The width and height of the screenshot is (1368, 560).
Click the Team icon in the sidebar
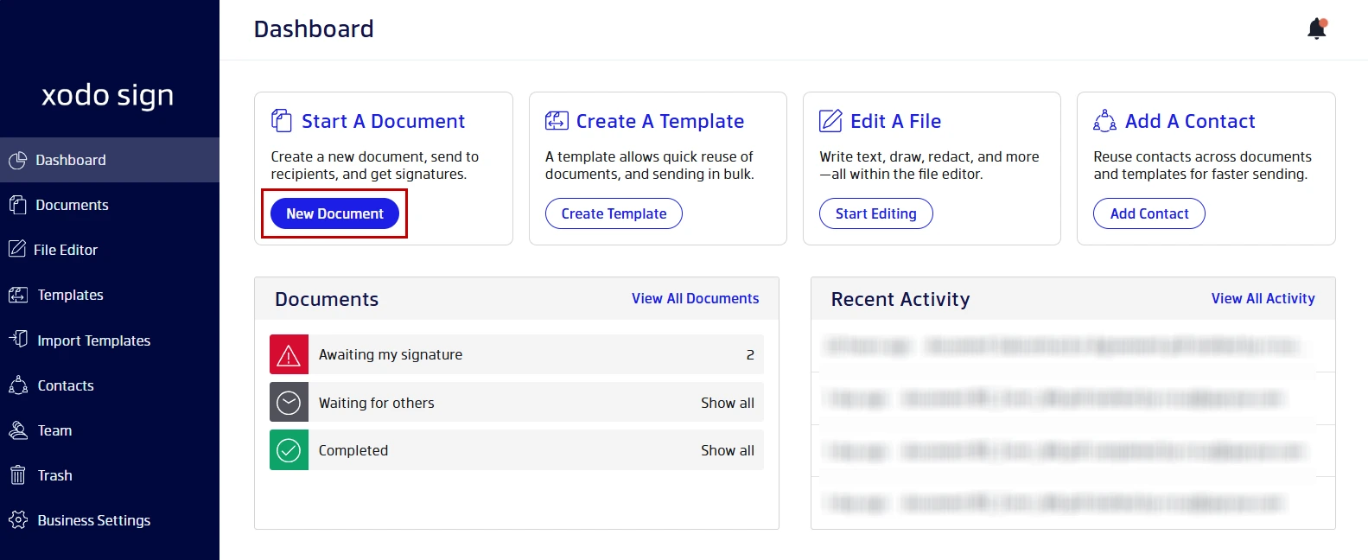(x=18, y=430)
